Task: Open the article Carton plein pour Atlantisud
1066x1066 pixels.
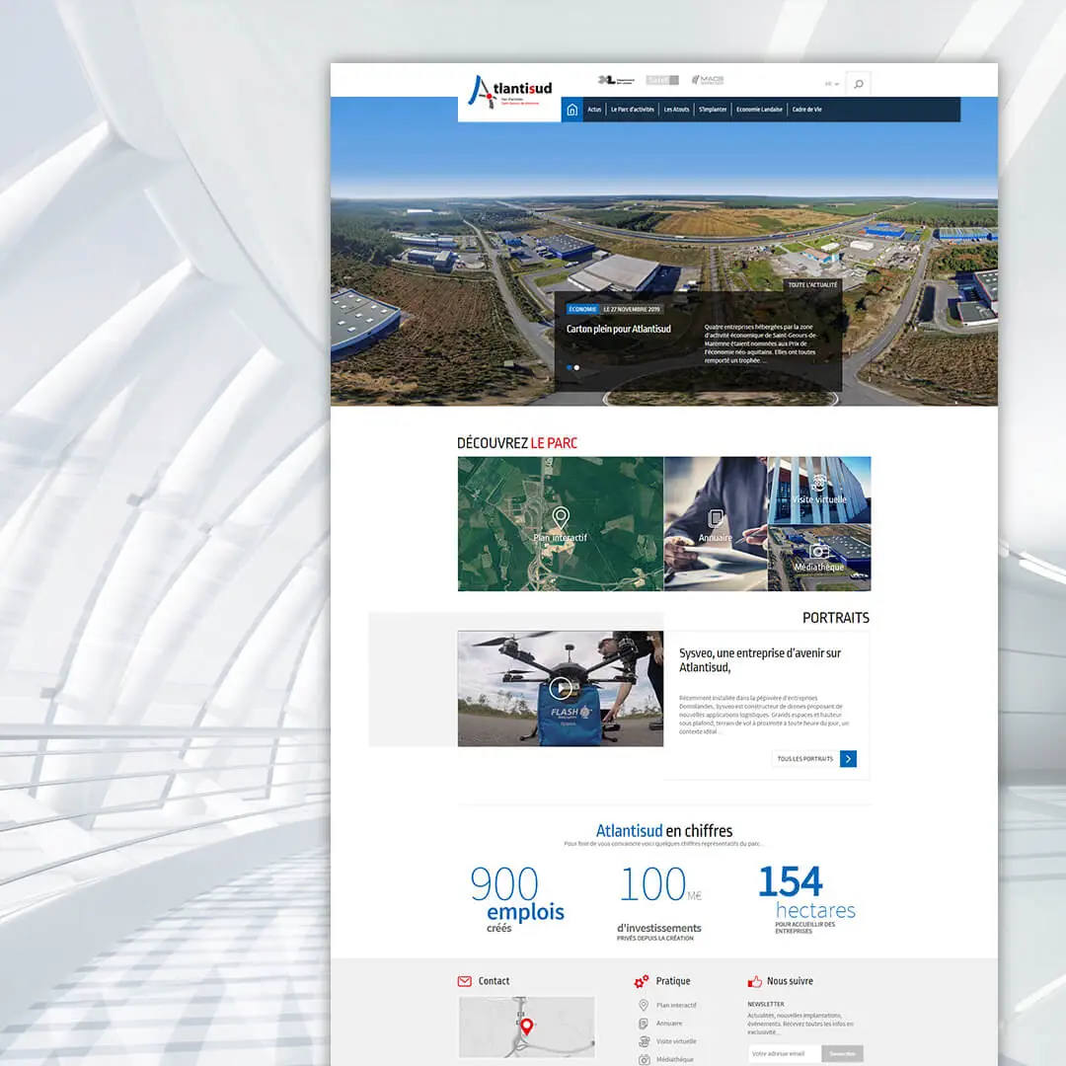Action: tap(619, 329)
